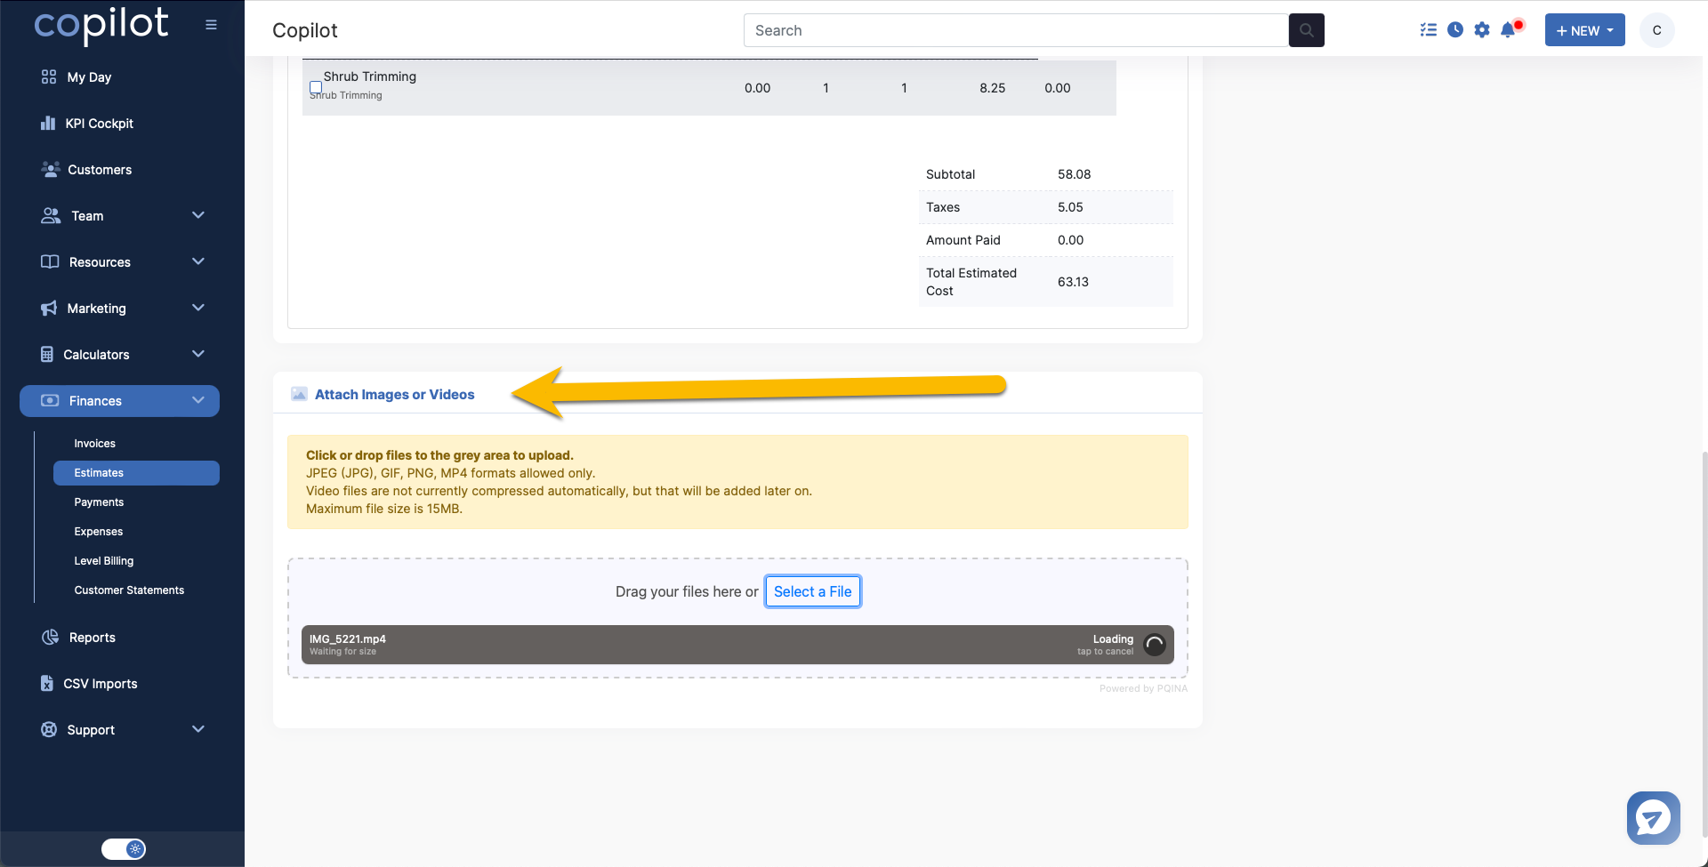
Task: Click Amount Paid label
Action: [x=963, y=240]
